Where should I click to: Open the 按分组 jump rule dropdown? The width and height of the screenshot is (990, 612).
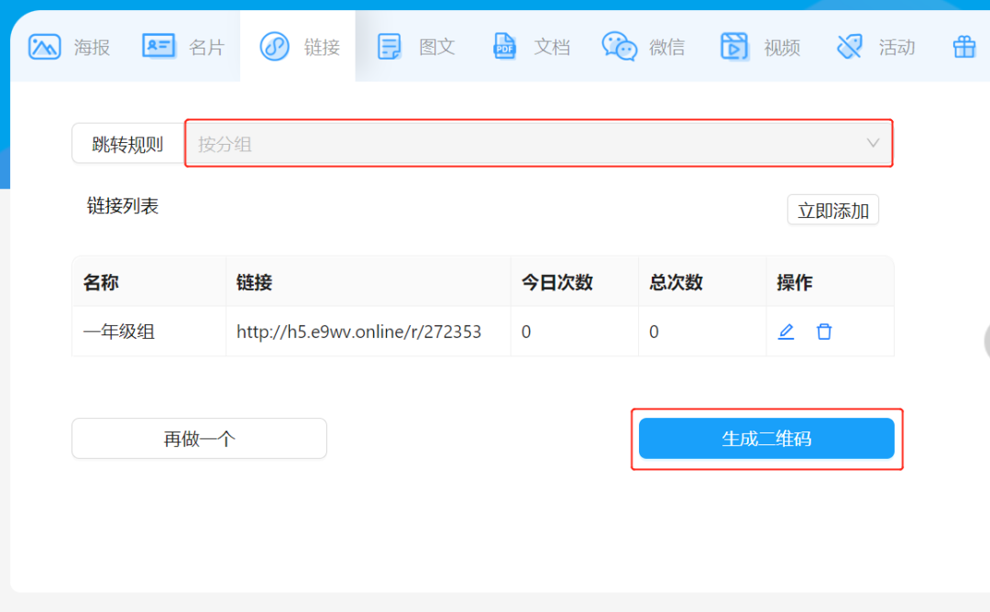pyautogui.click(x=539, y=144)
